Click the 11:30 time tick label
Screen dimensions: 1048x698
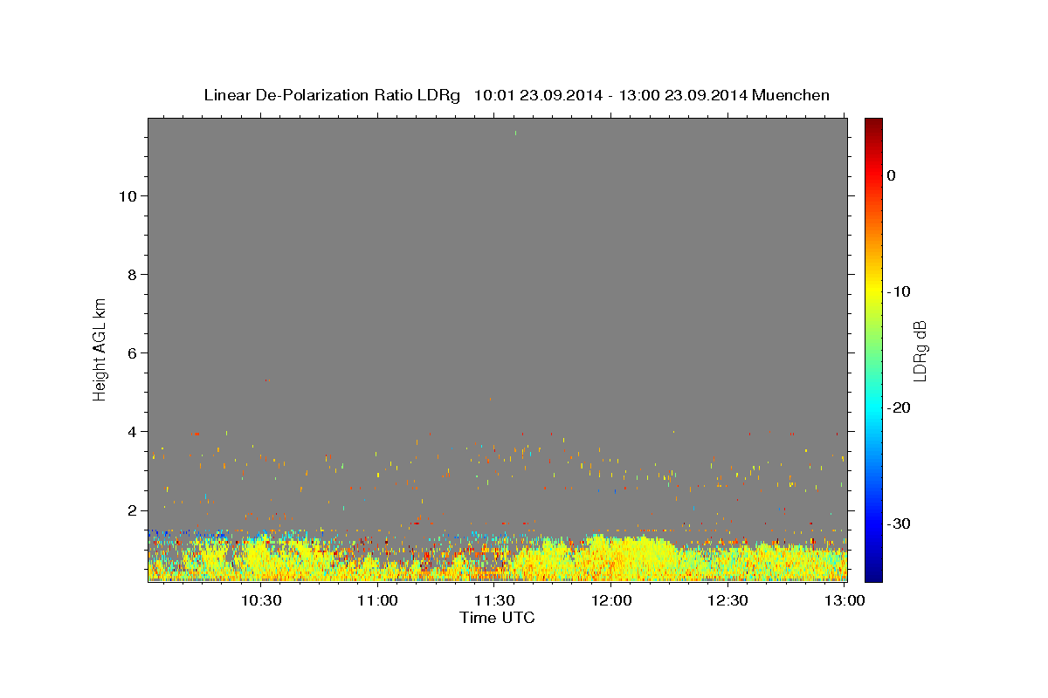click(495, 600)
